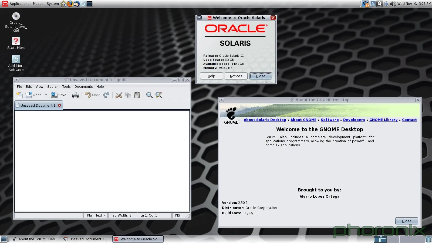Click Close in the Welcome to Oracle Solaris dialog
The width and height of the screenshot is (432, 243).
coord(261,76)
